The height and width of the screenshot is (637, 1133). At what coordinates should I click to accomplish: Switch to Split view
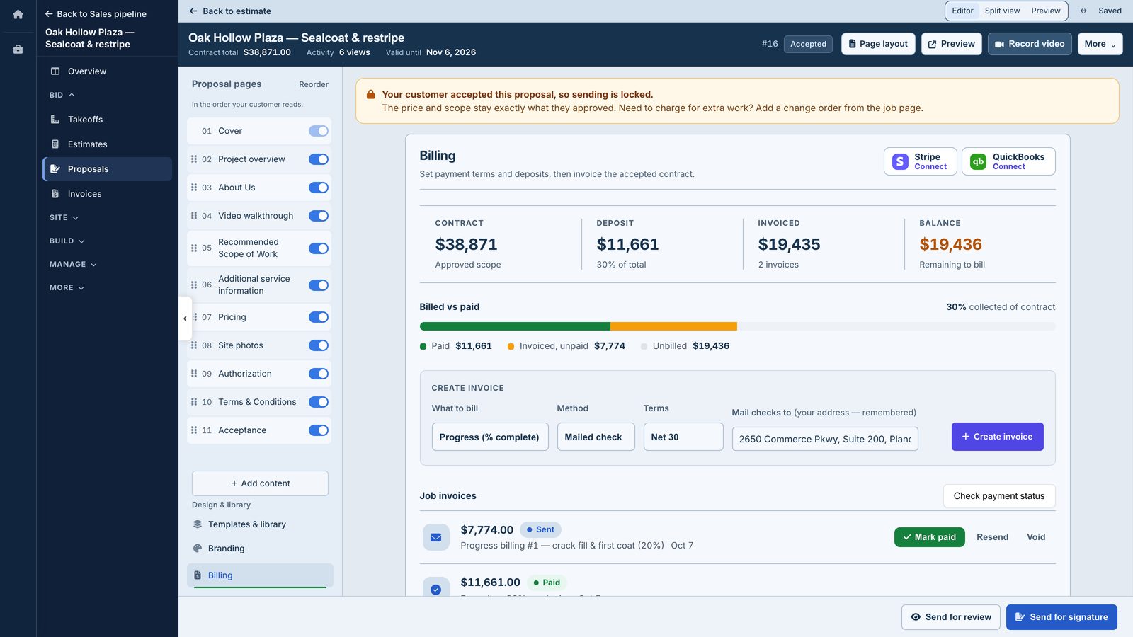[1002, 11]
